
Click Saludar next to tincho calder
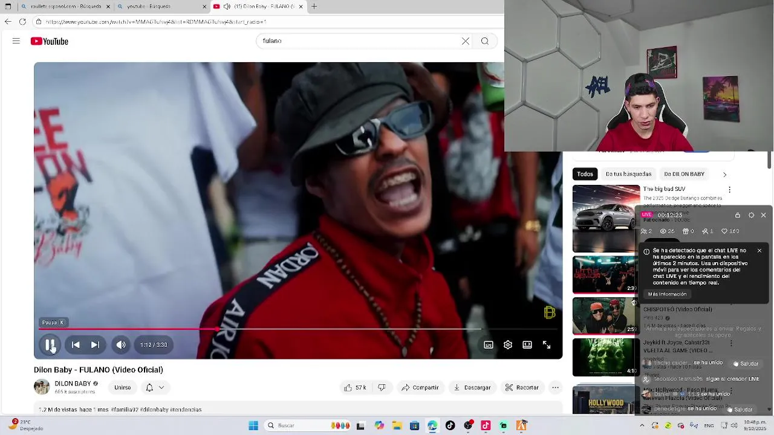click(745, 364)
